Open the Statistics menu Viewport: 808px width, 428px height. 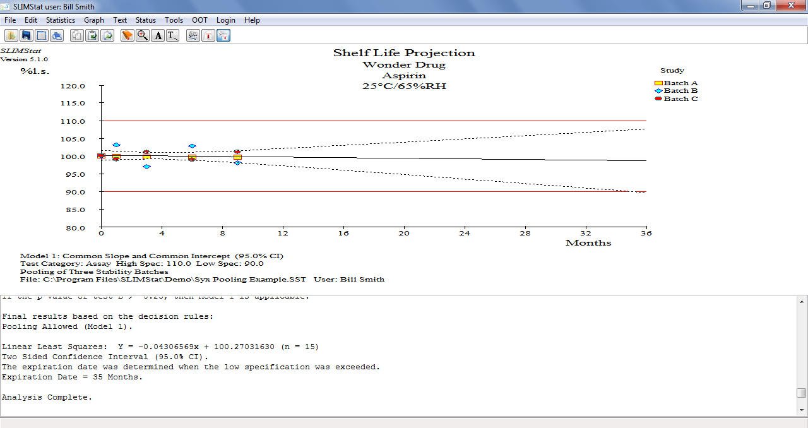(60, 20)
